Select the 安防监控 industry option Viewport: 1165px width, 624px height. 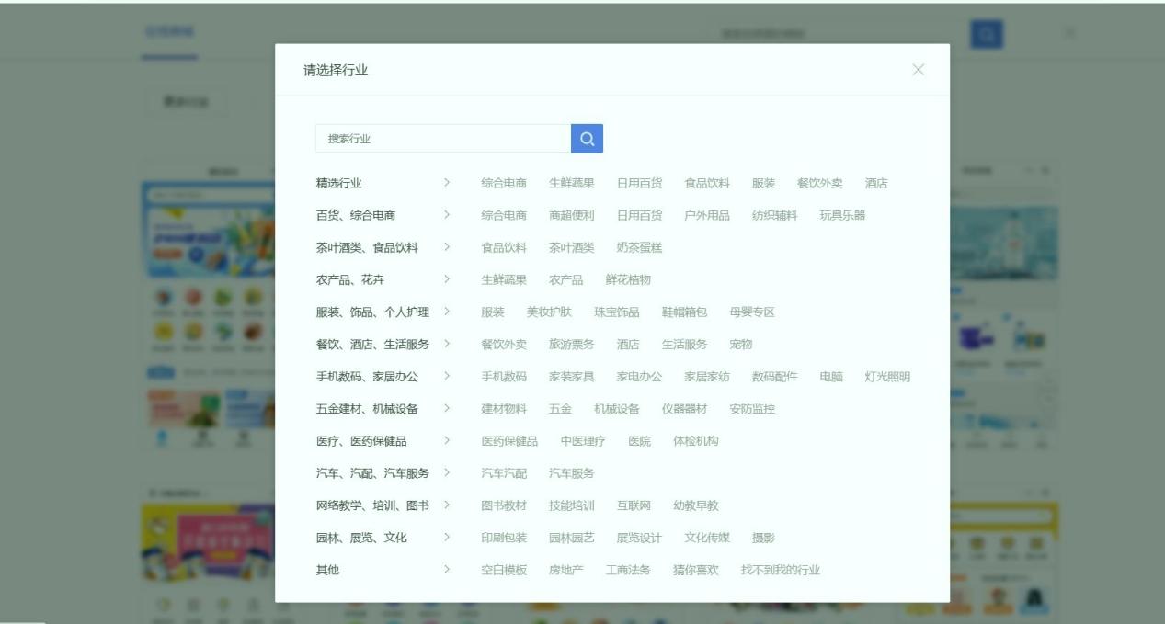tap(752, 408)
